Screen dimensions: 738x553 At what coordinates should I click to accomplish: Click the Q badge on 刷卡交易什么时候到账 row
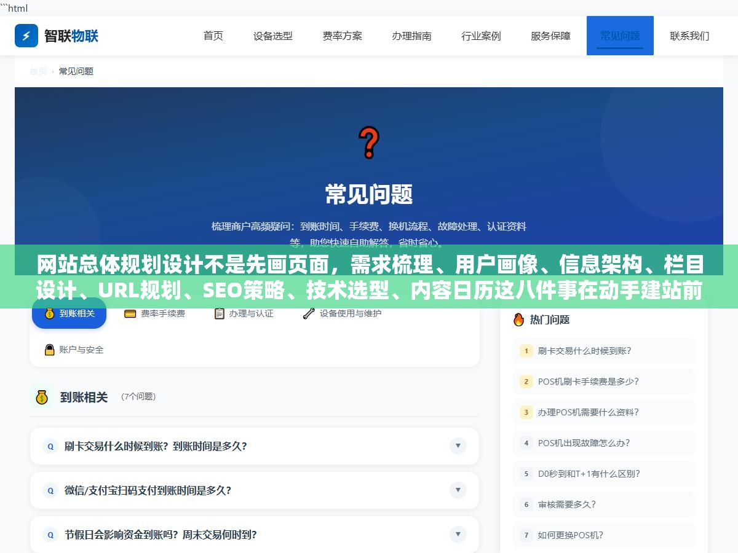[x=50, y=446]
